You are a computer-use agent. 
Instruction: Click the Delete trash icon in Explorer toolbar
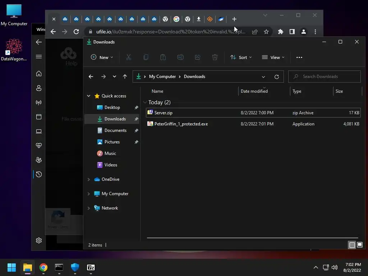point(215,57)
